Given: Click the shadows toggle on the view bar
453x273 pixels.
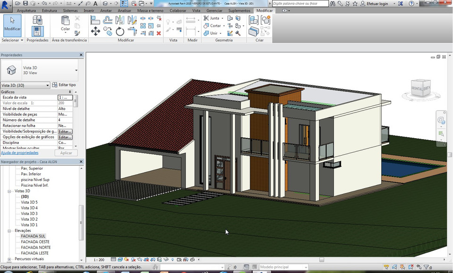Looking at the screenshot, I should click(133, 259).
